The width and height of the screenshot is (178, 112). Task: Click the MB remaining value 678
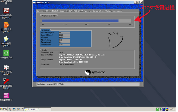click(64, 40)
